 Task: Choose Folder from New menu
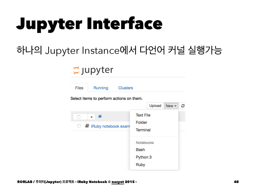coord(141,122)
